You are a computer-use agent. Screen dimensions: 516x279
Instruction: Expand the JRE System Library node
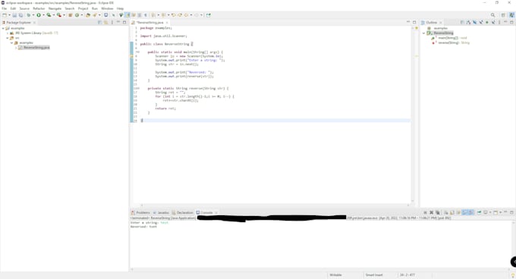point(8,33)
